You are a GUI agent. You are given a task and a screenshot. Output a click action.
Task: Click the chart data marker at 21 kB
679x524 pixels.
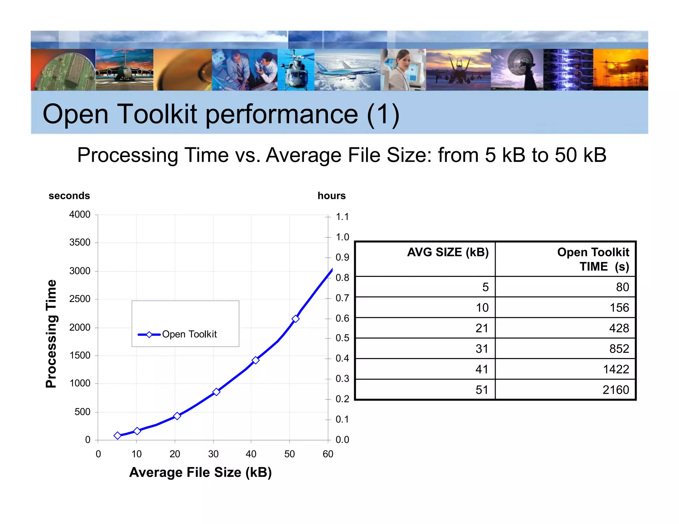[x=177, y=416]
